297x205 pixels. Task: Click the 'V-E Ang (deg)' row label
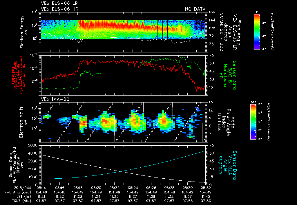coord(18,192)
